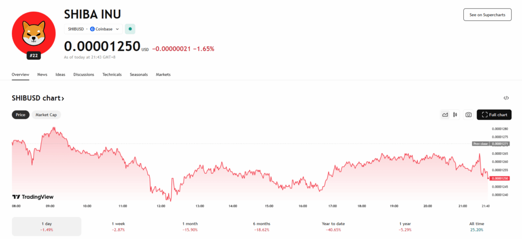Select the 1 week range

tap(118, 226)
